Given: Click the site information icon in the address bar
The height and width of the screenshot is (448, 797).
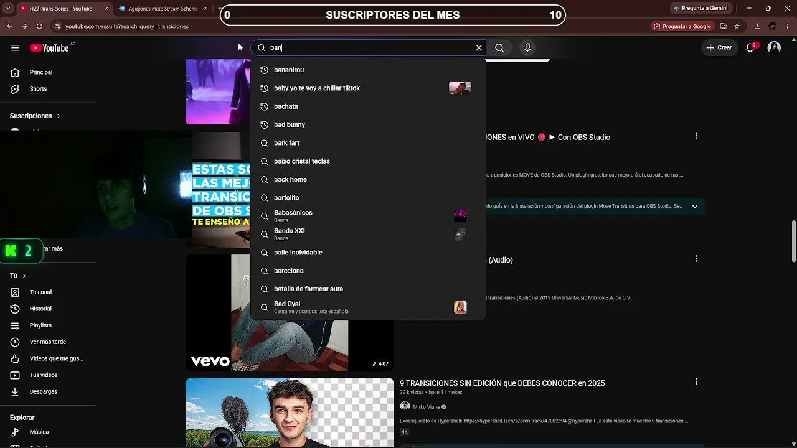Looking at the screenshot, I should pyautogui.click(x=57, y=26).
